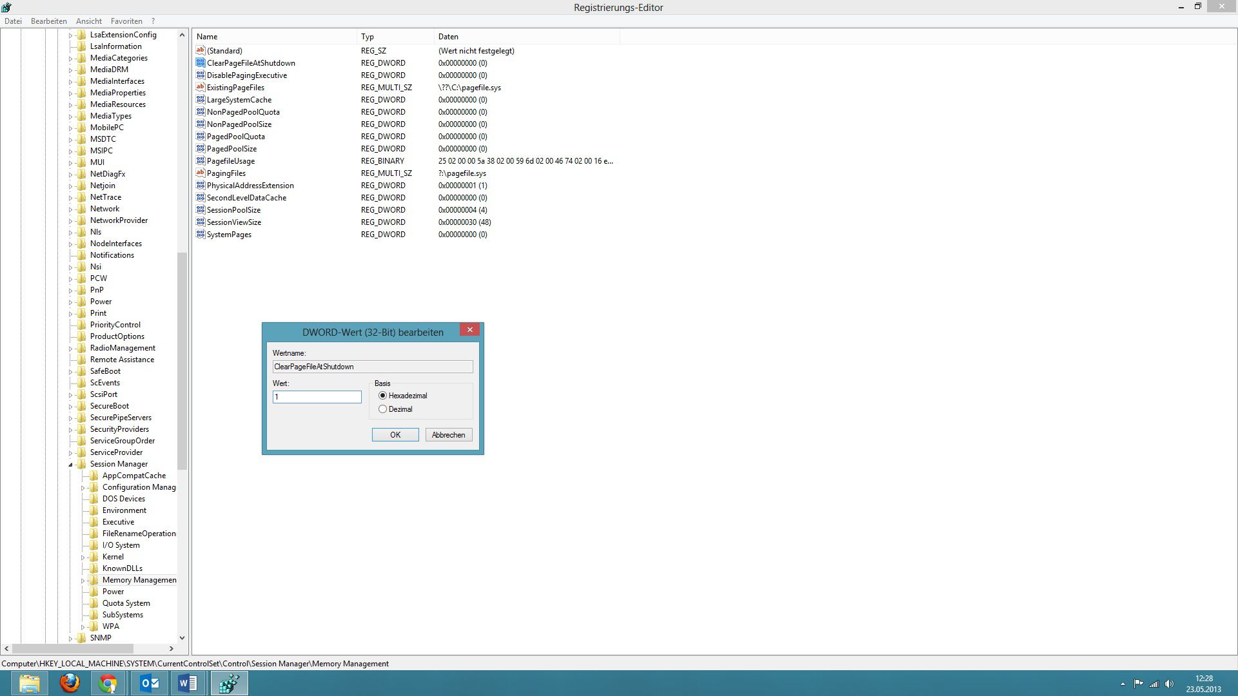Image resolution: width=1238 pixels, height=696 pixels.
Task: Open Firefox from the taskbar
Action: [70, 683]
